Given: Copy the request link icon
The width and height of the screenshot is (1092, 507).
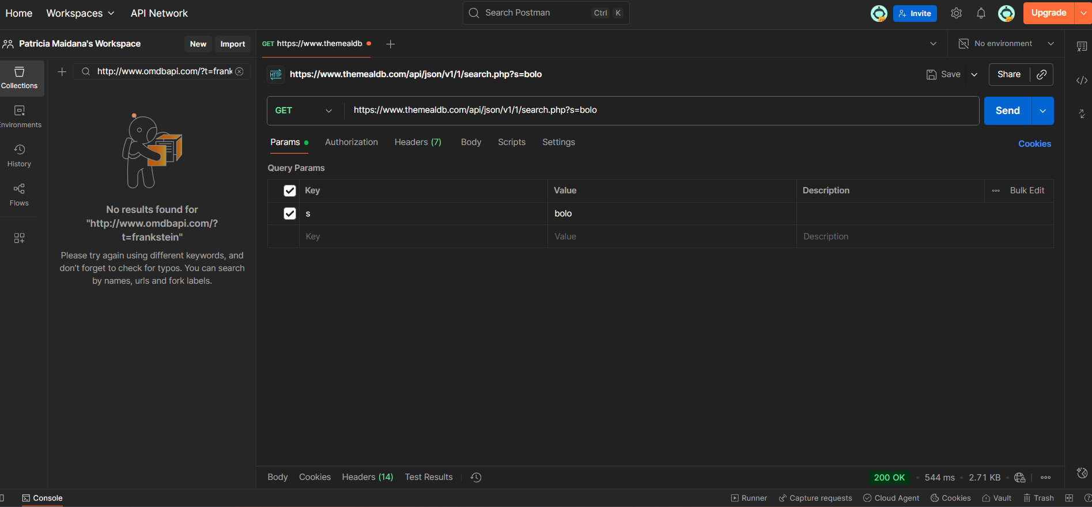Looking at the screenshot, I should click(x=1041, y=74).
